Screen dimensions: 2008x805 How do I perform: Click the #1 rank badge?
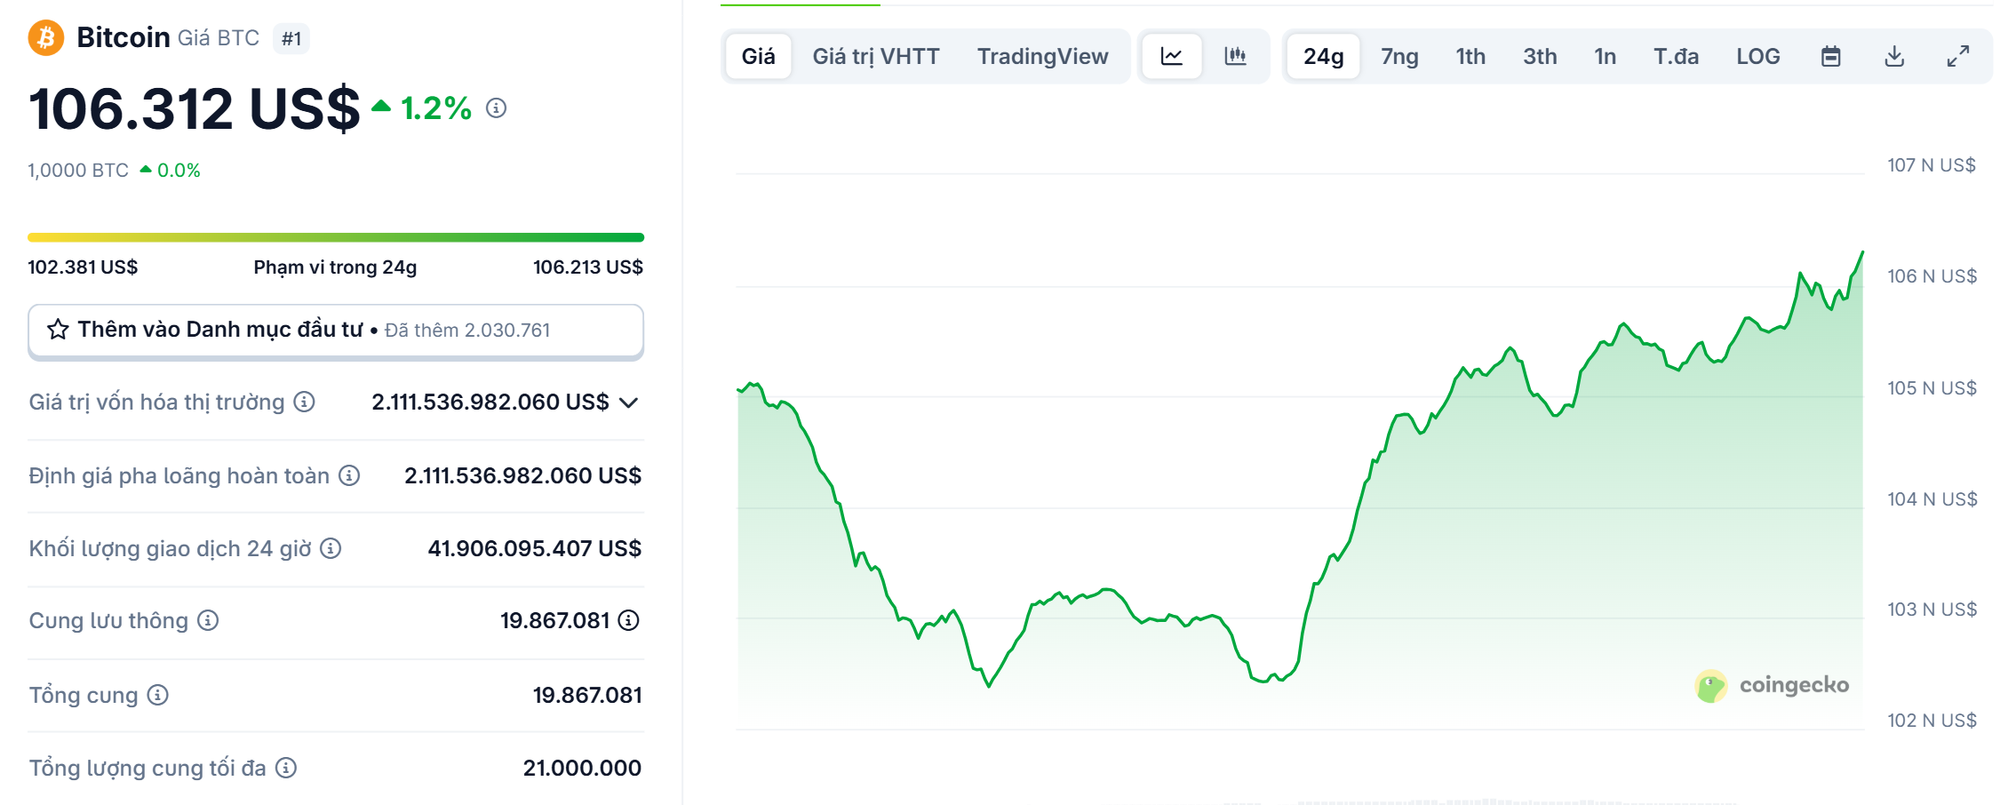291,38
